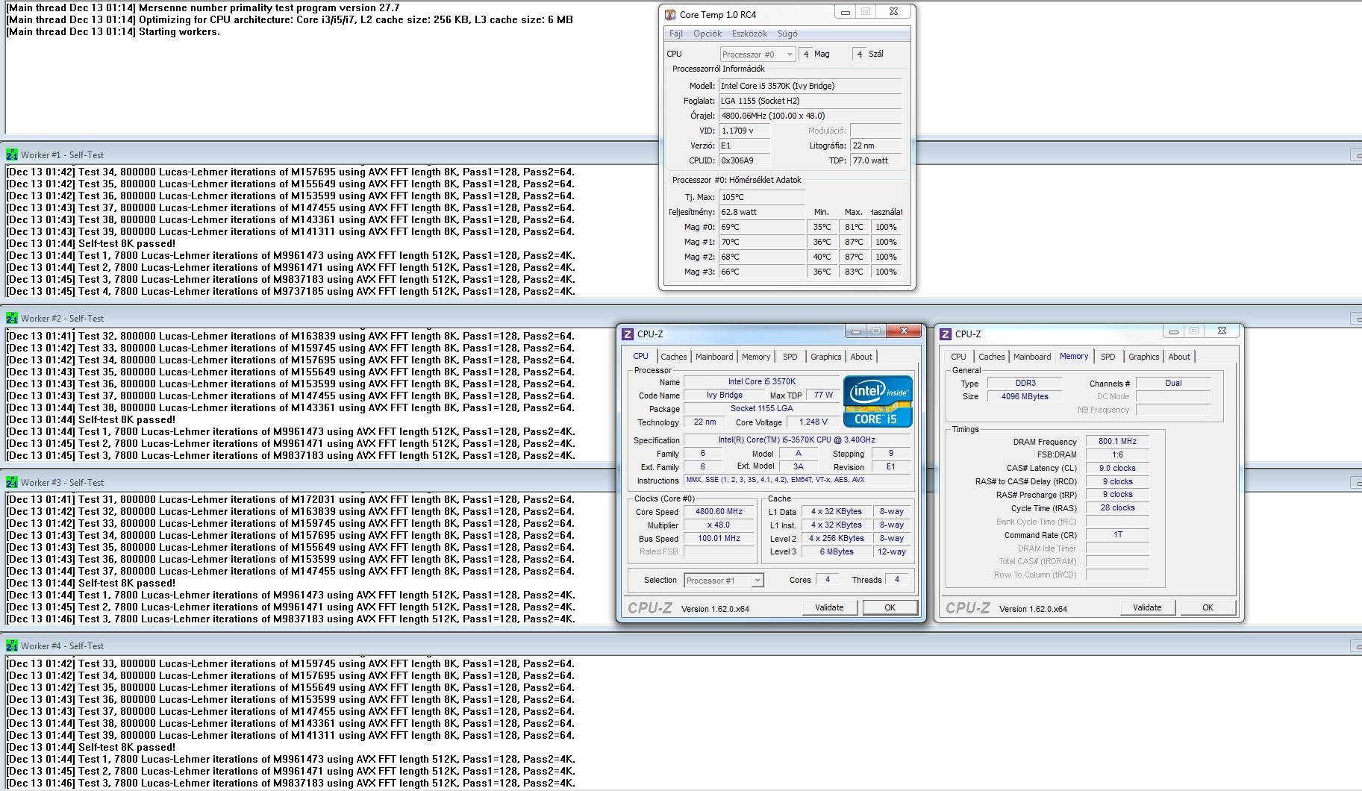Open the Fájl menu in Core Temp
This screenshot has height=791, width=1362.
coord(676,34)
